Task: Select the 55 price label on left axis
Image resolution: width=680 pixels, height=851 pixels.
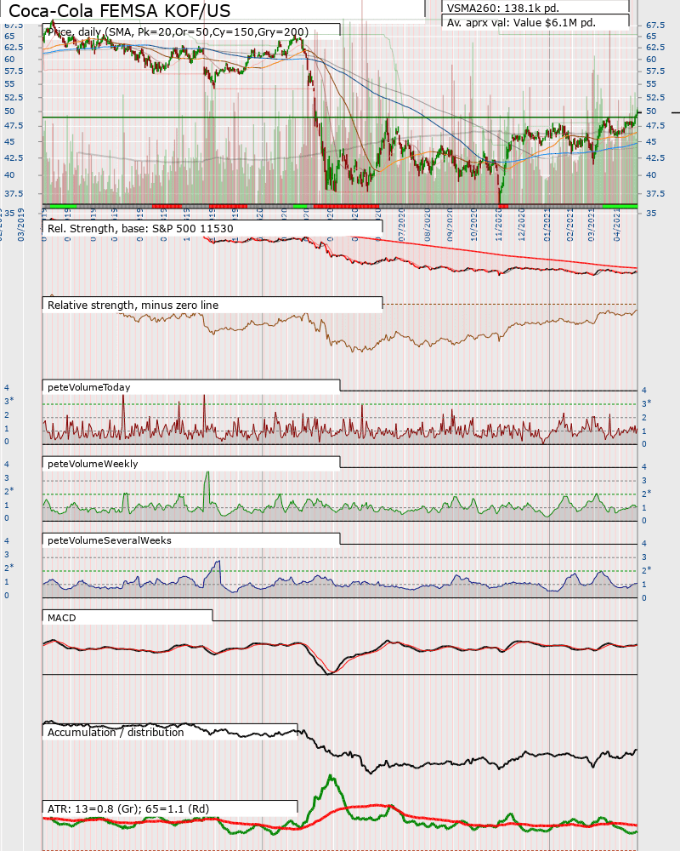Action: (9, 83)
